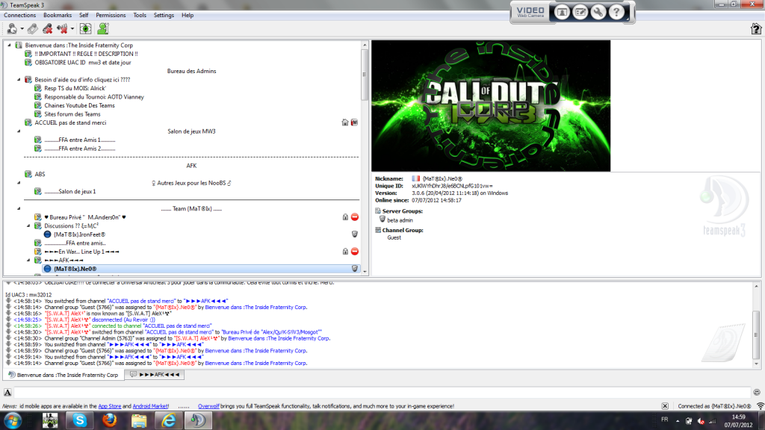The width and height of the screenshot is (765, 430).
Task: Click the yellow channel icon of 'Bureau Privé M.Anders0n'
Action: click(37, 217)
